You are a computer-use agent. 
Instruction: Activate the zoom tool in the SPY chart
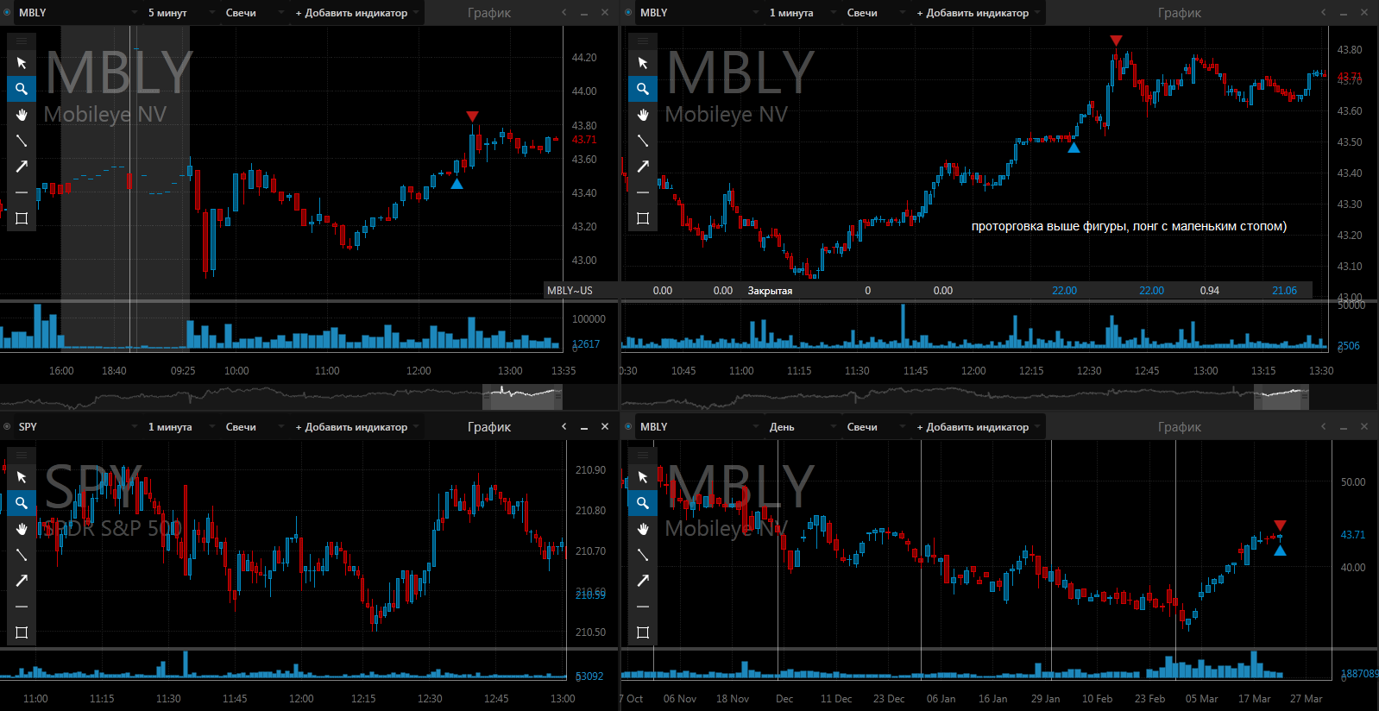coord(22,503)
